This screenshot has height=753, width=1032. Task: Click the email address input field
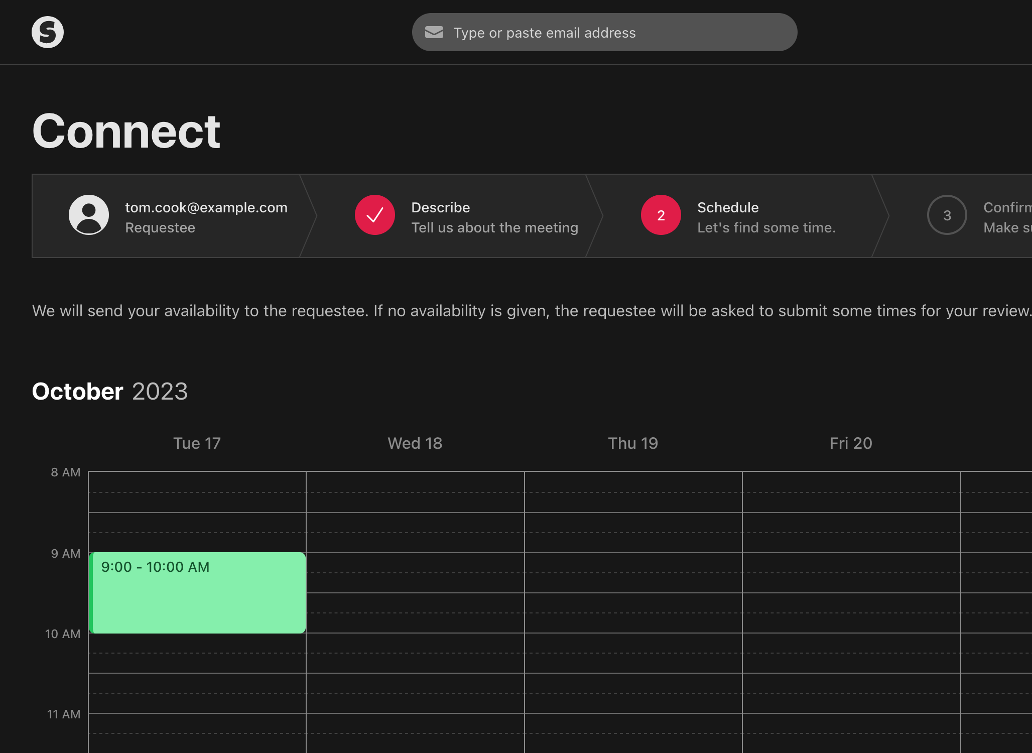pos(602,32)
